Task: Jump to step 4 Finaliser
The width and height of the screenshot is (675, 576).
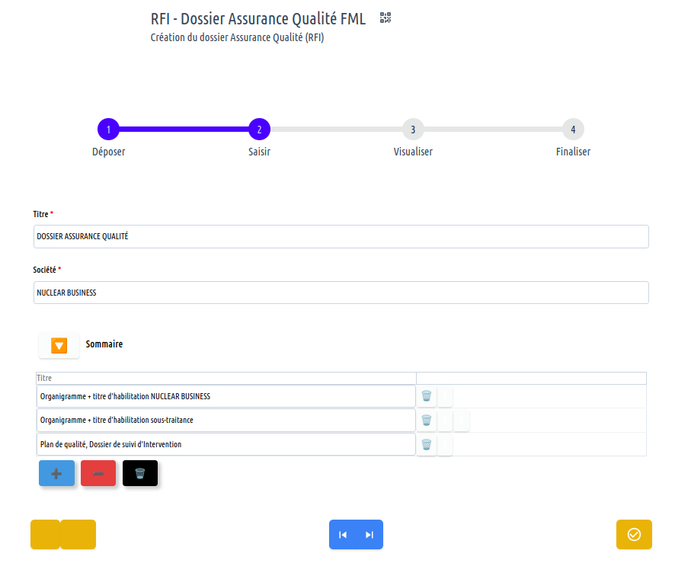Action: coord(573,130)
